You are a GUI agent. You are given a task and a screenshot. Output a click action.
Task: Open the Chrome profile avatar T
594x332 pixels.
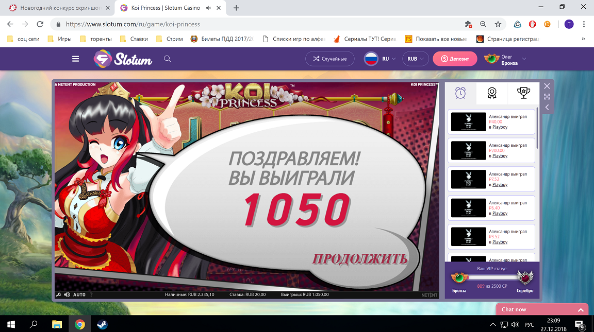tap(569, 24)
